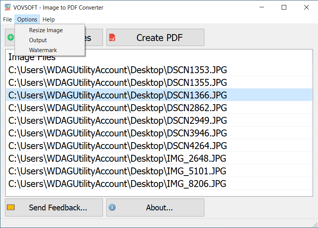Choose Resize Image from Options menu
The image size is (318, 228).
pos(46,30)
